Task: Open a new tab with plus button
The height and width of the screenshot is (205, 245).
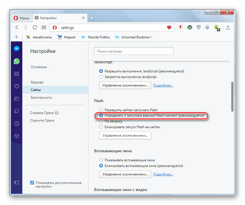Action: coord(91,18)
